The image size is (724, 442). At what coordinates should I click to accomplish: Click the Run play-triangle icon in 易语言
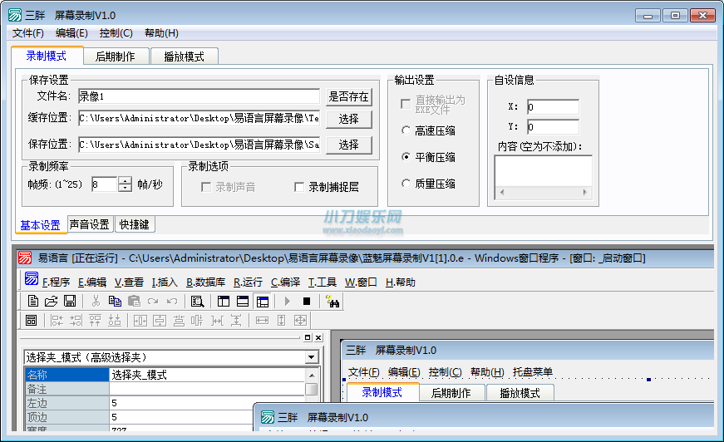pos(288,302)
